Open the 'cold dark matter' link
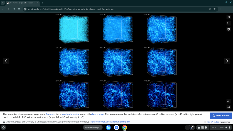 click(72, 114)
